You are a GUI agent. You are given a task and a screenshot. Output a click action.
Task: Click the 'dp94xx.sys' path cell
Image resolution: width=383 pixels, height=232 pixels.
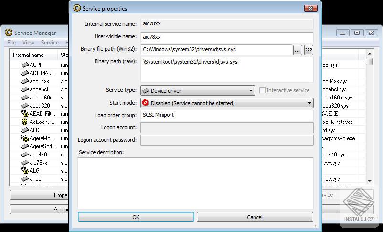(x=335, y=81)
